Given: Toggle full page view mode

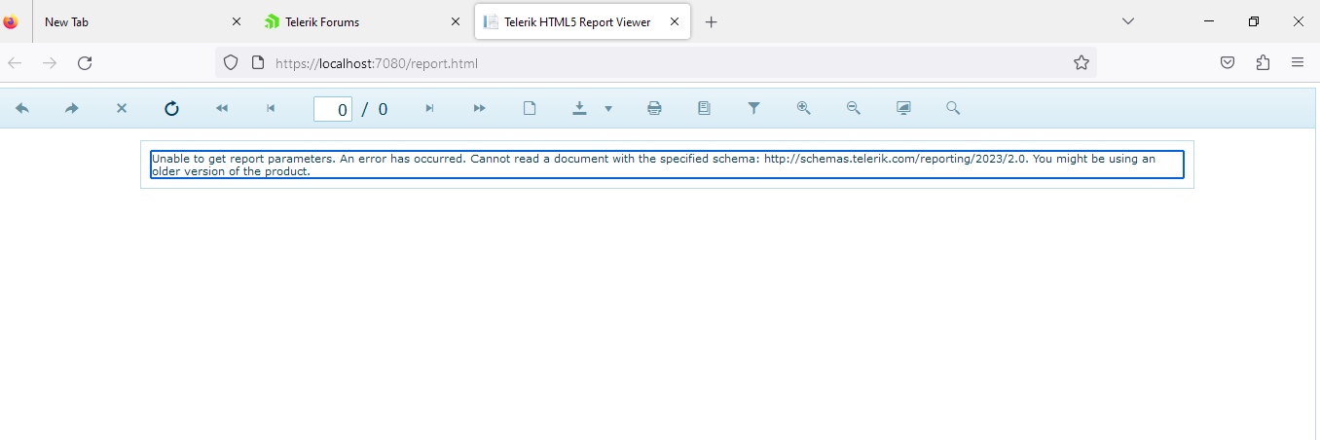Looking at the screenshot, I should [903, 109].
